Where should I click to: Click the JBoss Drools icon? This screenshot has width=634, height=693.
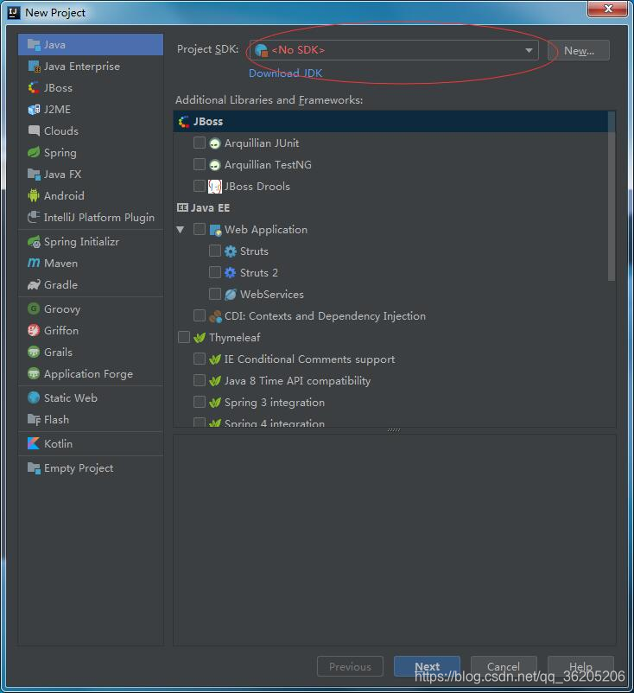point(215,187)
